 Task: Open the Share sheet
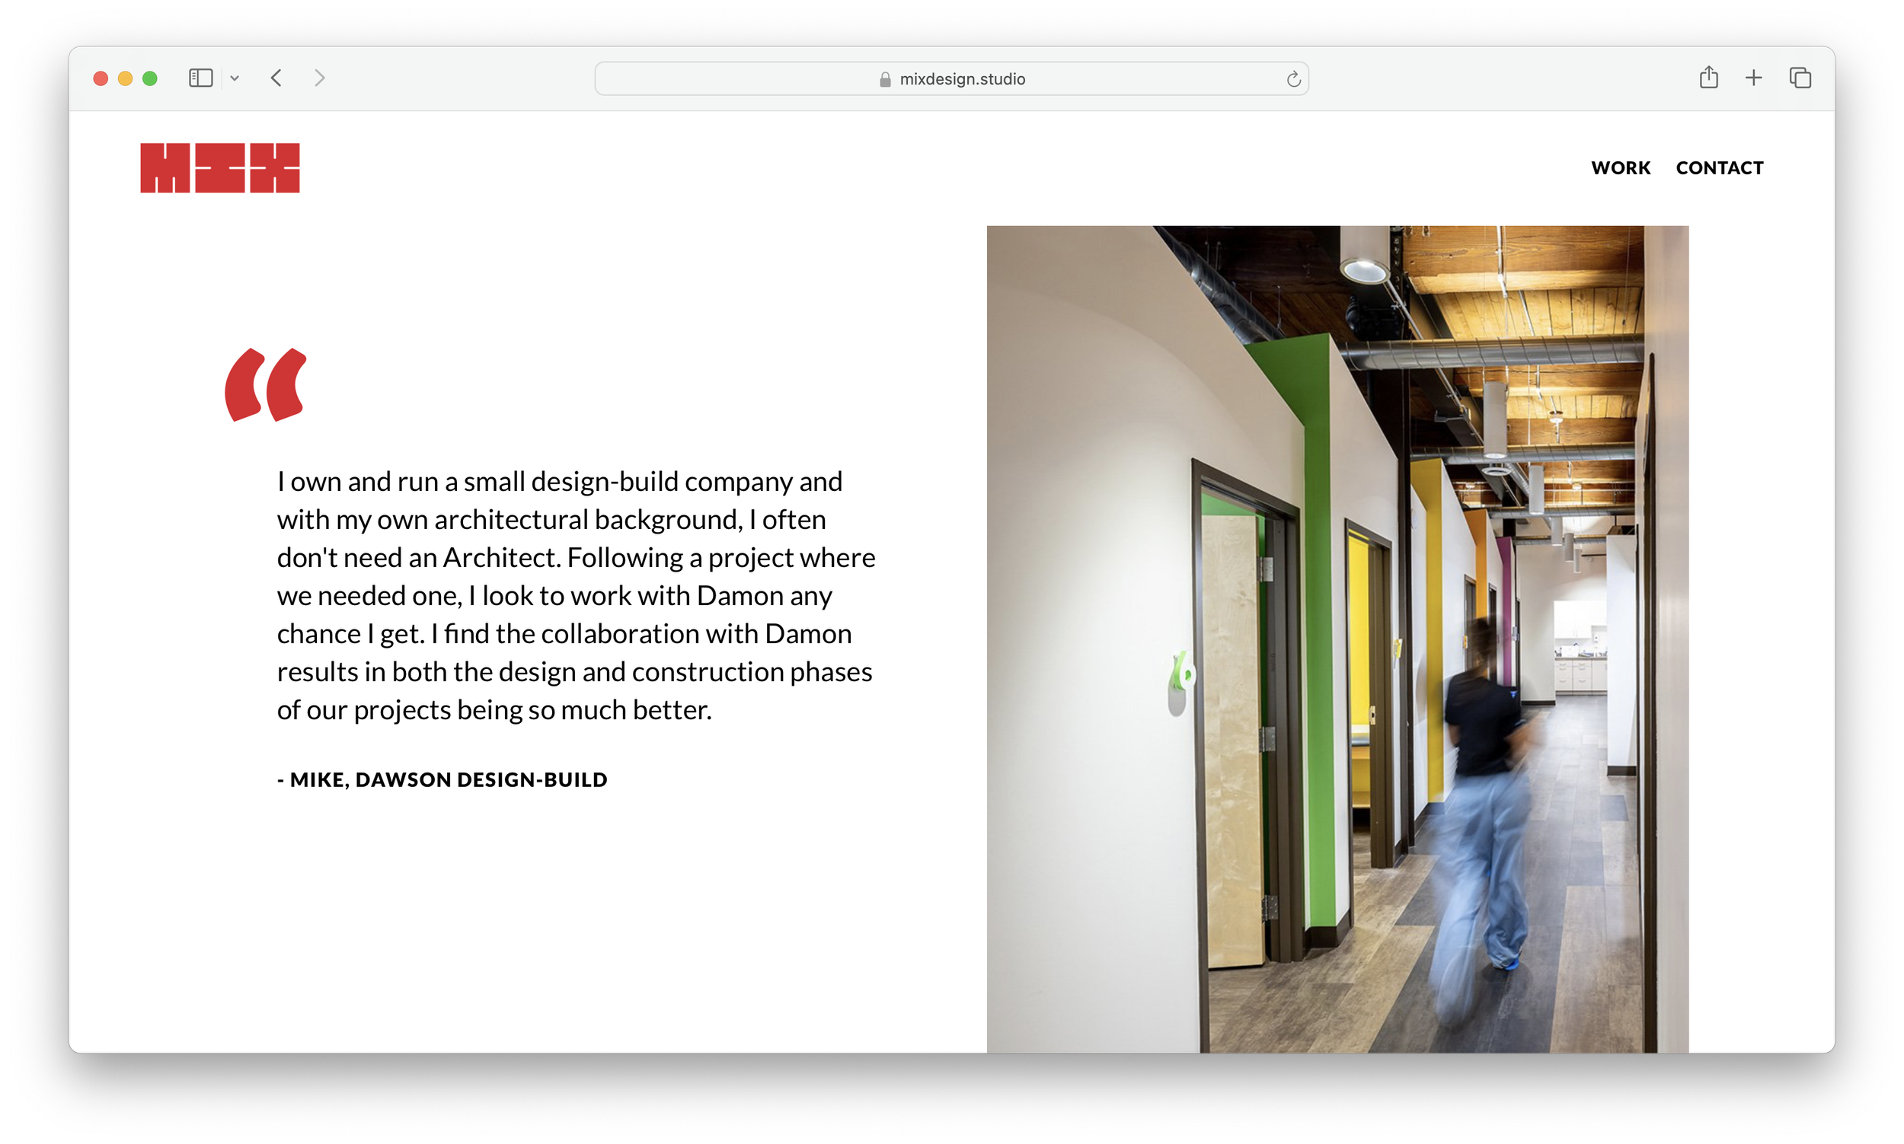pyautogui.click(x=1708, y=78)
